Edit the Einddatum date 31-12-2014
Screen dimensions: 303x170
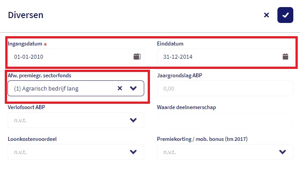178,57
